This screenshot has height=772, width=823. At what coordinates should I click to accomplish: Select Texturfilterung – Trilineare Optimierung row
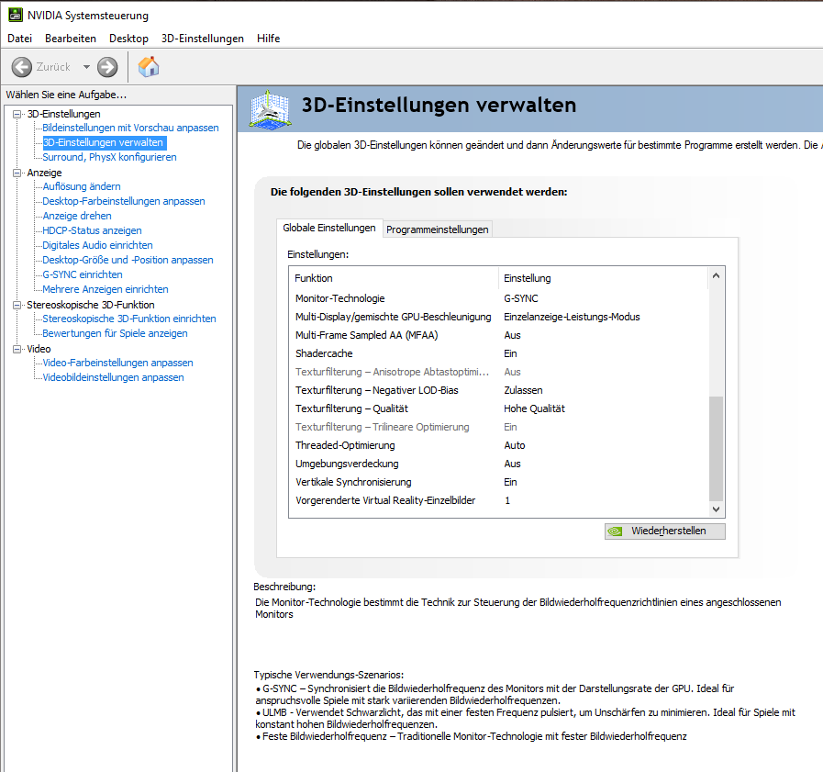498,427
